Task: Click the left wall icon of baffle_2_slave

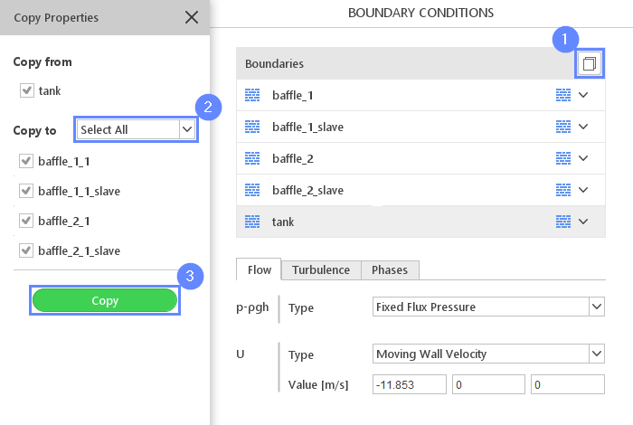Action: (x=252, y=190)
